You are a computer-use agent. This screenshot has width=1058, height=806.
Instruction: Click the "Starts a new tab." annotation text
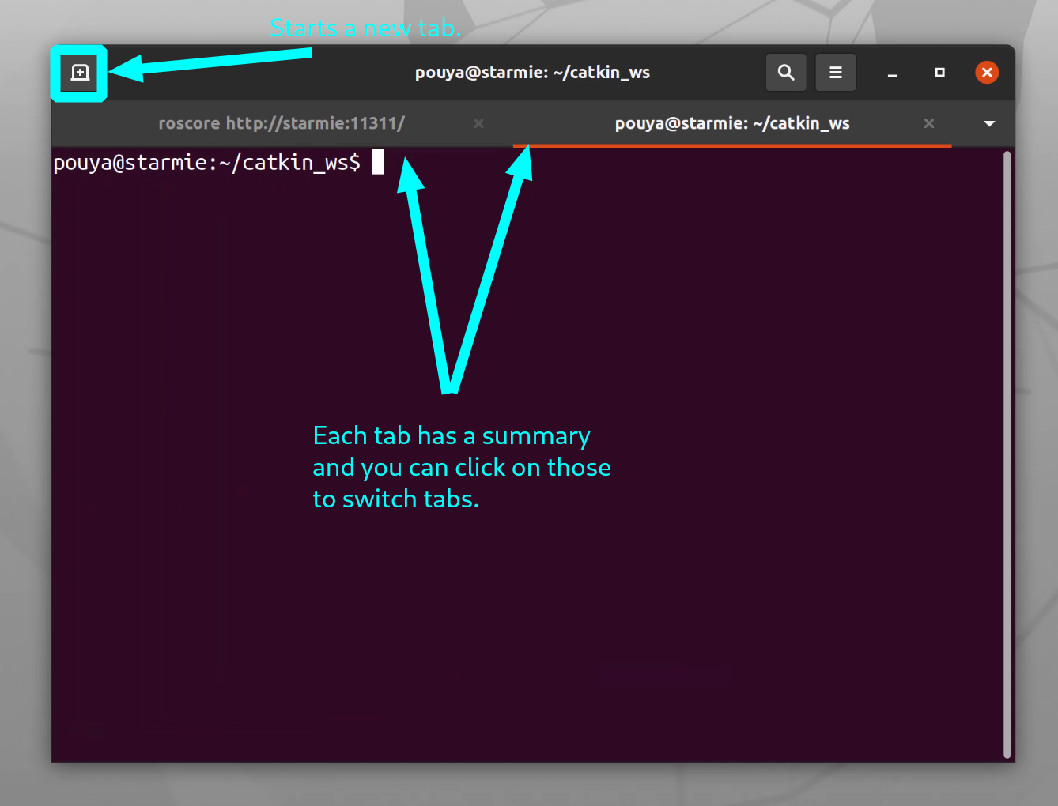click(x=365, y=28)
